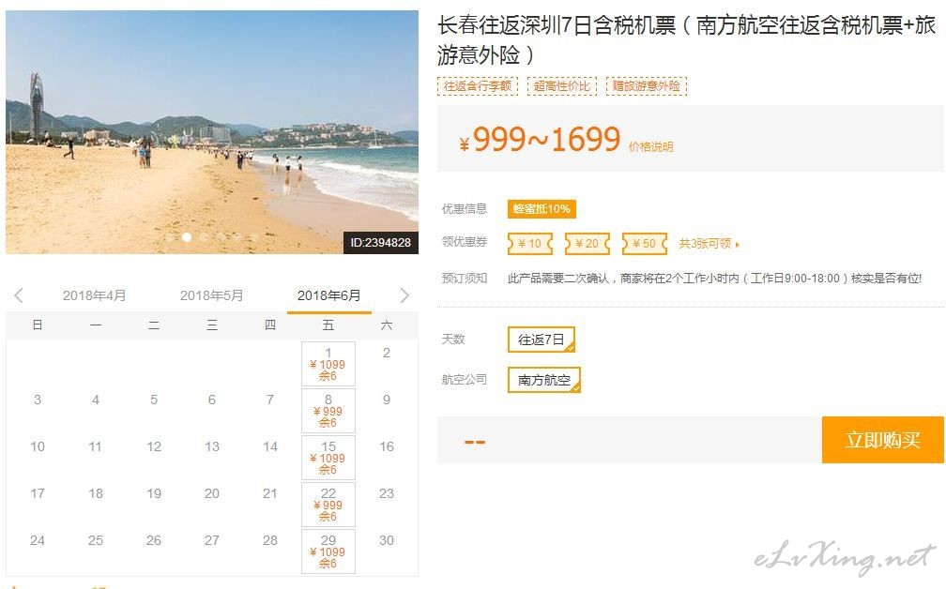Advance calendar with the next months arrow
Screen dimensions: 946x589
point(404,295)
